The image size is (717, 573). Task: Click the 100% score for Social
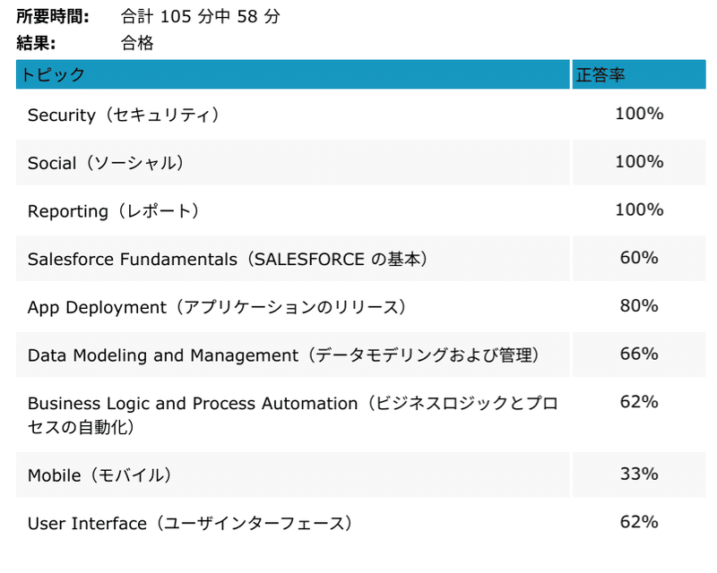639,162
